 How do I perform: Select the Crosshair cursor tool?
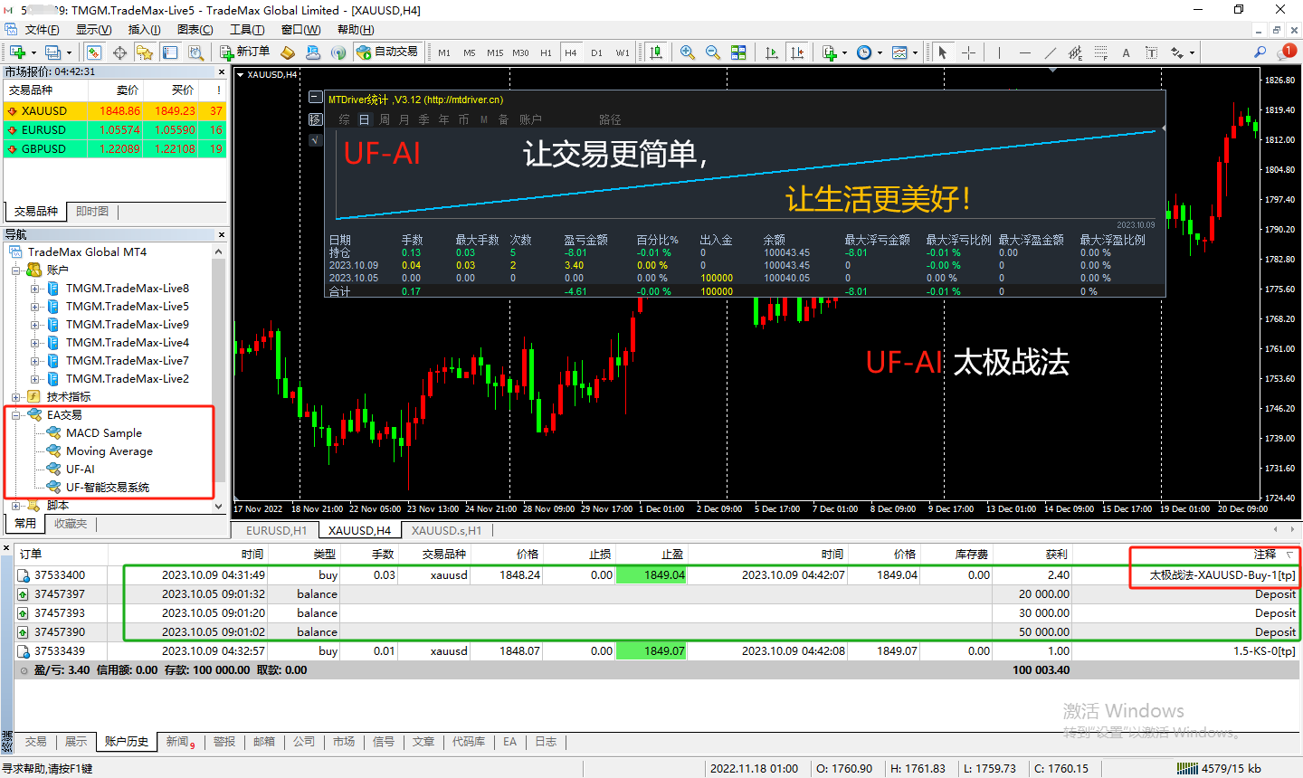point(970,52)
